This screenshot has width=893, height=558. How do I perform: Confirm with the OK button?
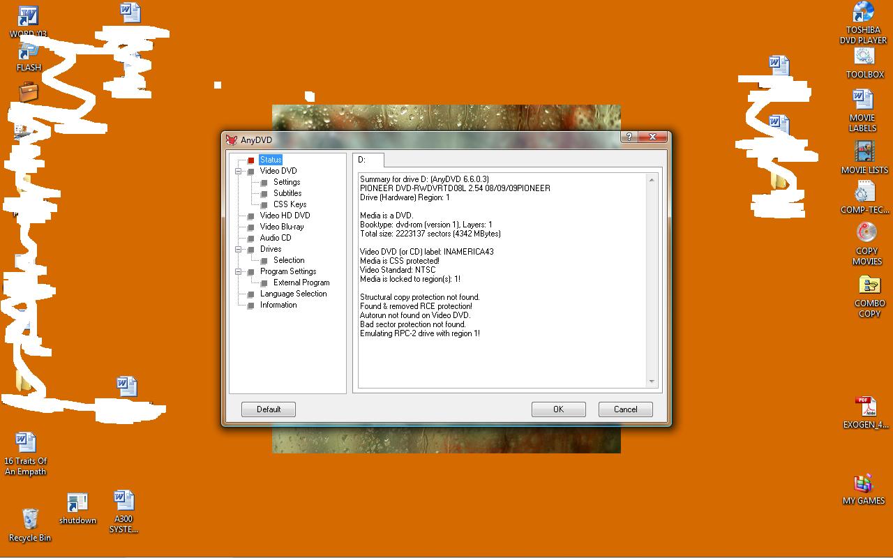tap(558, 409)
